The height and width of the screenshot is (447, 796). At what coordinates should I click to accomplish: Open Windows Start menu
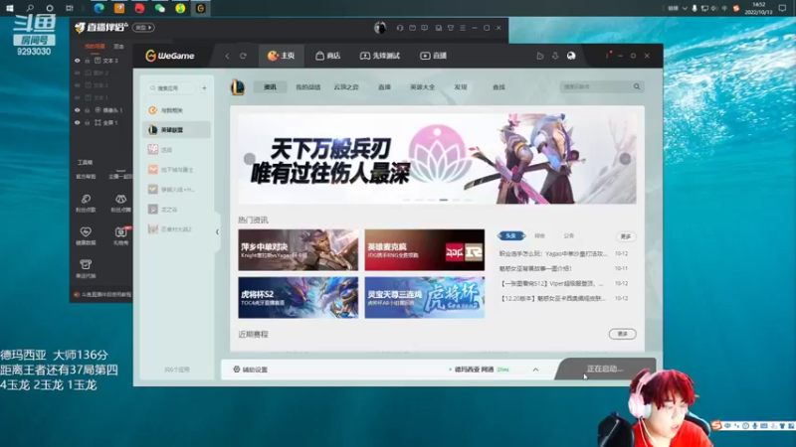point(10,8)
